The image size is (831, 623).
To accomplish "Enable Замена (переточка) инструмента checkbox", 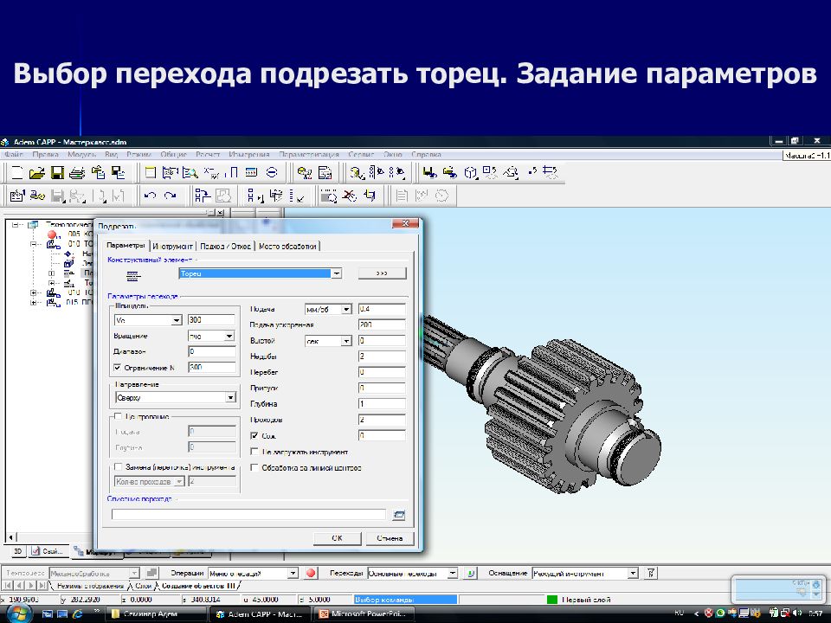I will click(119, 467).
